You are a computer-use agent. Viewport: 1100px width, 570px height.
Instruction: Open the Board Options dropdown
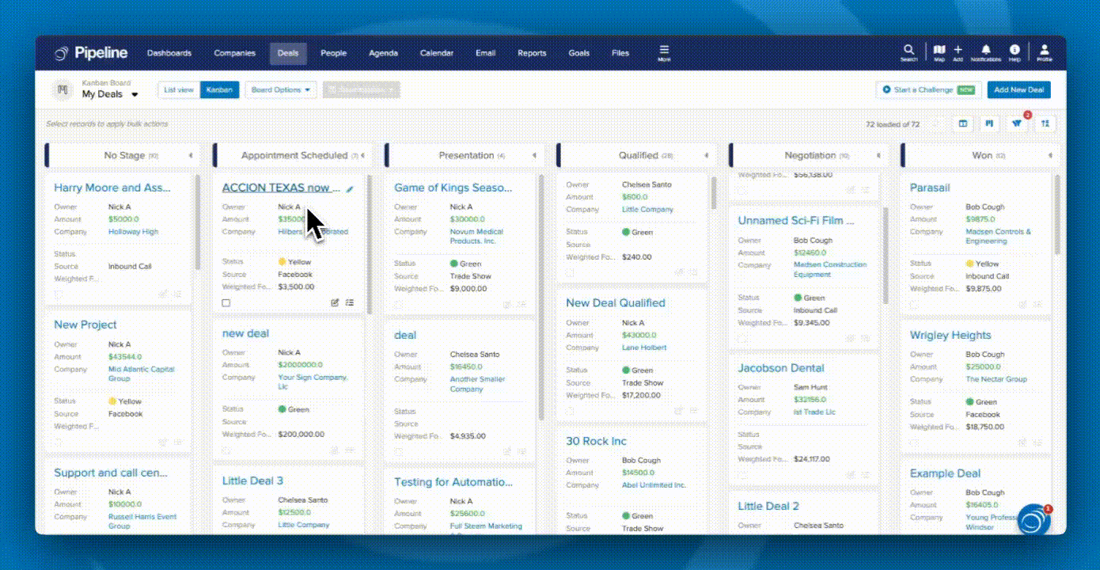click(x=280, y=89)
